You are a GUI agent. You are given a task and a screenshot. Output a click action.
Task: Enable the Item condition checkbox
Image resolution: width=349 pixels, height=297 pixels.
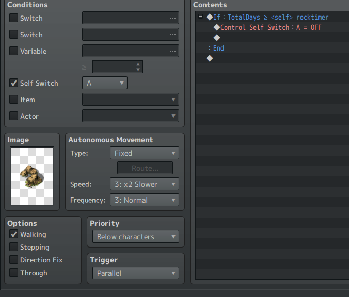(13, 100)
